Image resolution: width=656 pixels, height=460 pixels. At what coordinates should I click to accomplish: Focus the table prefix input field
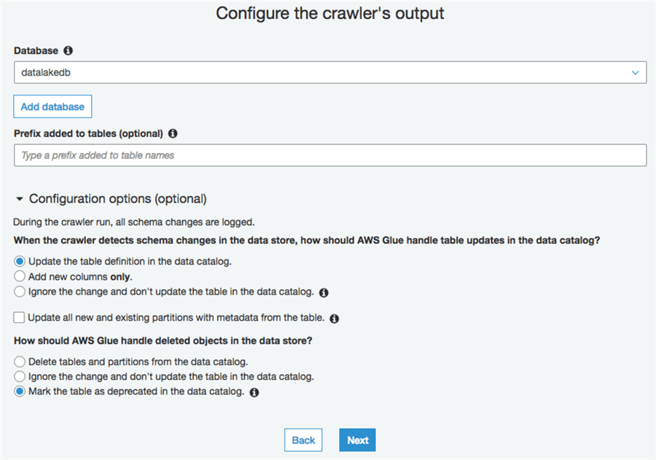[x=329, y=155]
